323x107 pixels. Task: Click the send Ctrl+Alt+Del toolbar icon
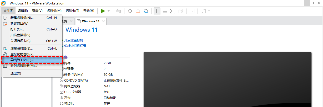pos(119,11)
